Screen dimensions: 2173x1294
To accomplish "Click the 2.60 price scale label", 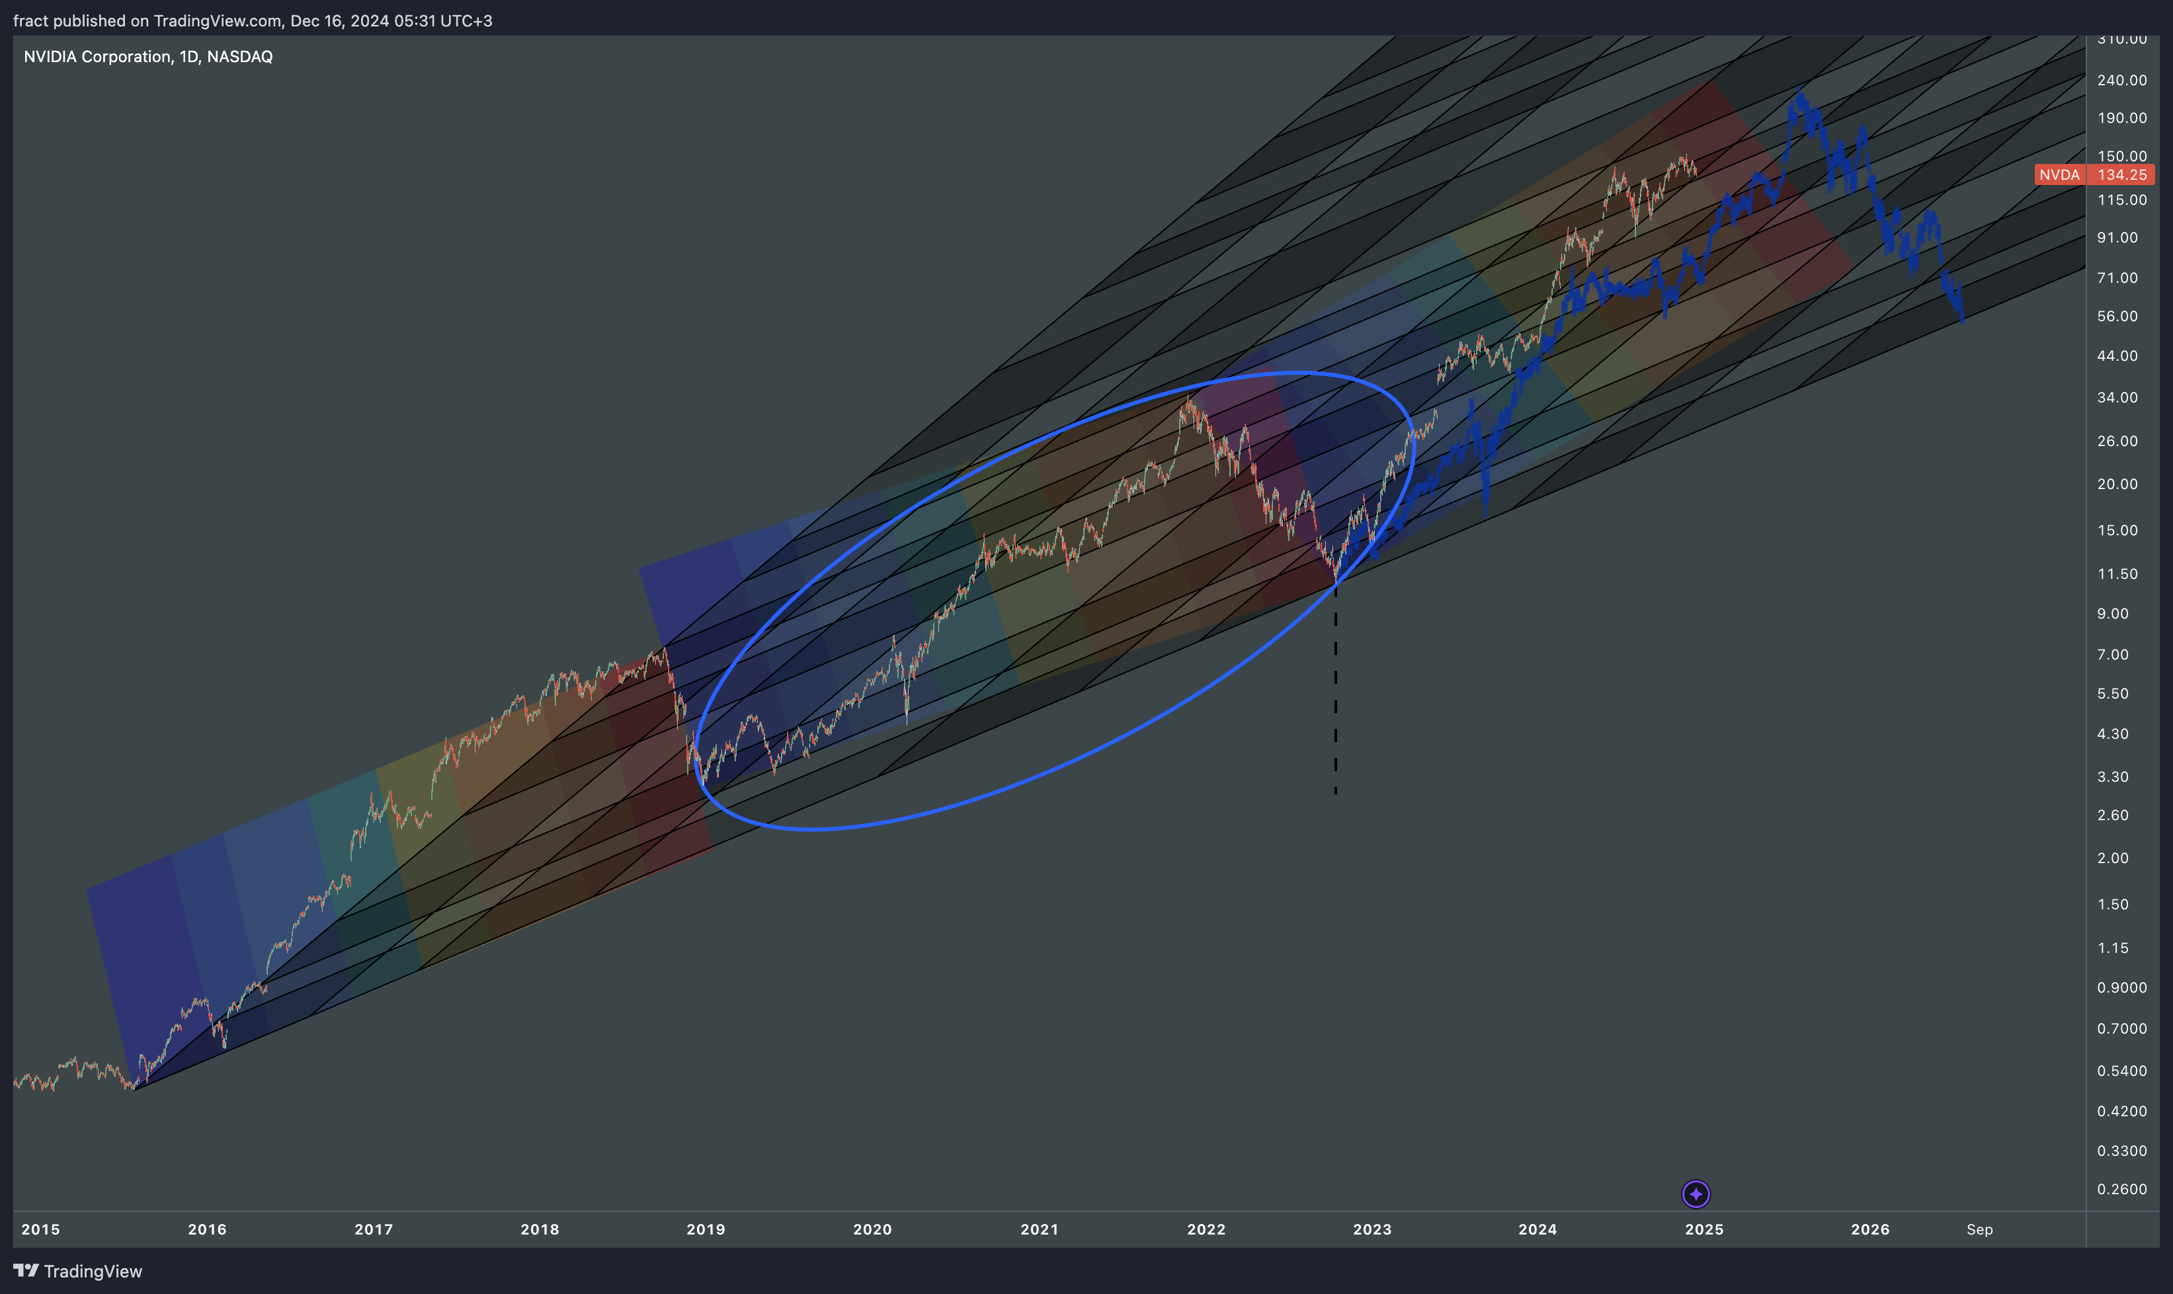I will [2113, 816].
